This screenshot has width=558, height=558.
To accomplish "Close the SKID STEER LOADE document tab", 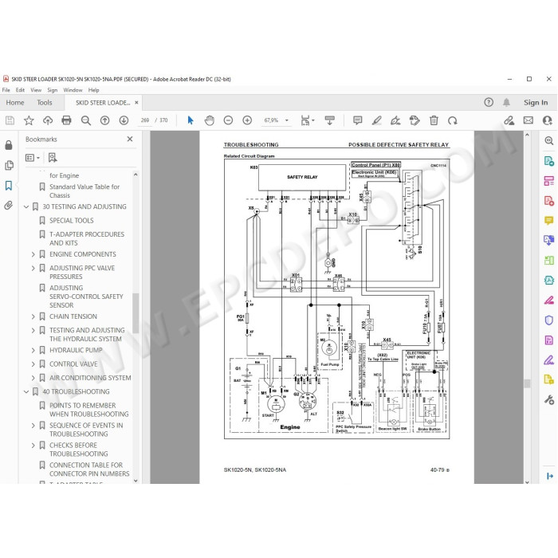I will pos(136,103).
